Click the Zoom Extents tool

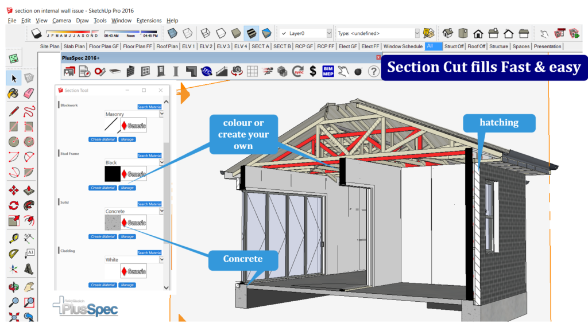coord(14,317)
